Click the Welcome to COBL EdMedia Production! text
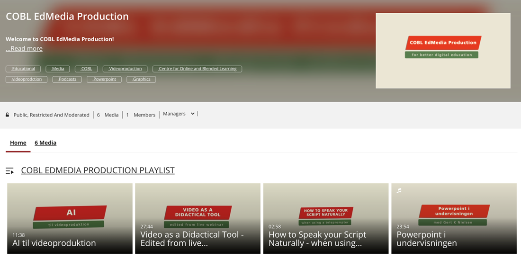Image resolution: width=521 pixels, height=258 pixels. 60,39
